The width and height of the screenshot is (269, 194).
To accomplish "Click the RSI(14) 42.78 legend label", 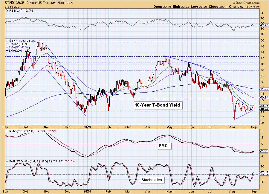I will click(19, 11).
